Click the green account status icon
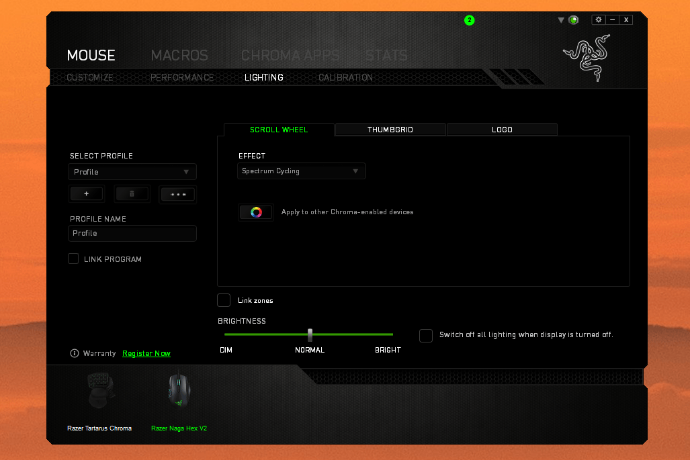Screen dimensions: 690x460 [573, 20]
